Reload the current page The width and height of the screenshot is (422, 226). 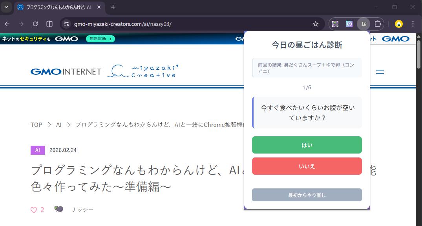coord(35,24)
